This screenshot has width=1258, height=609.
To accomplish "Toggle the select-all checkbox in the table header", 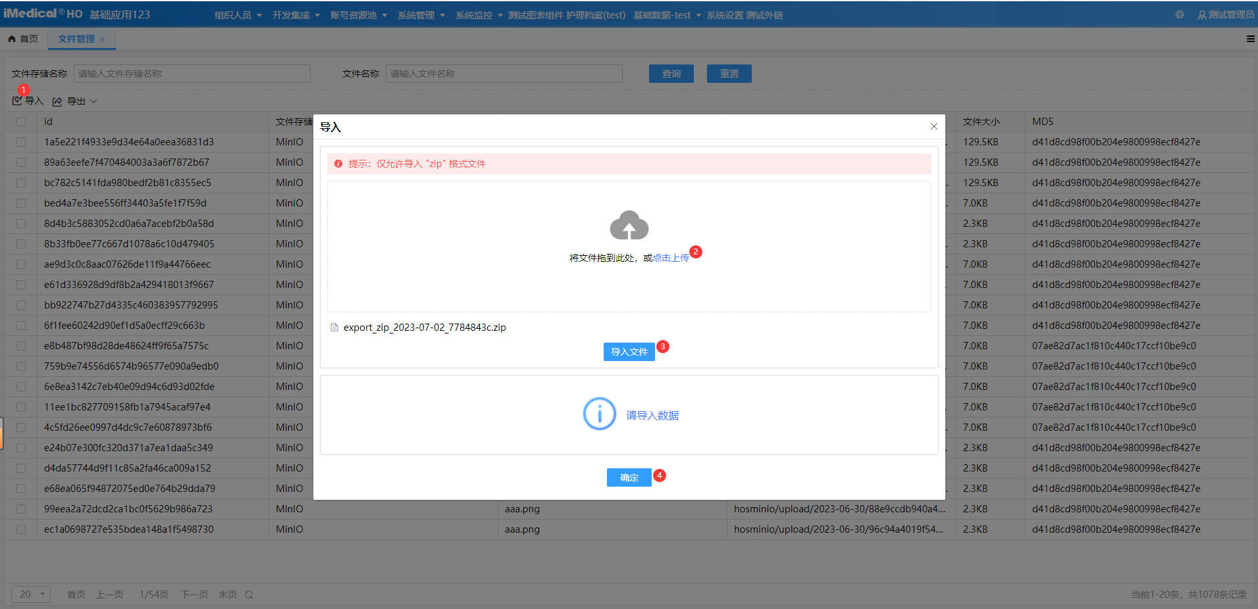I will (x=21, y=122).
